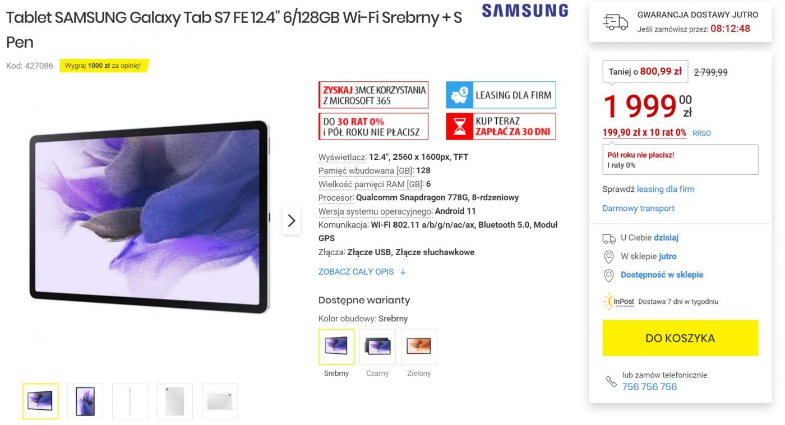The width and height of the screenshot is (785, 425).
Task: Open the 'Darmowy transport' link
Action: (638, 209)
